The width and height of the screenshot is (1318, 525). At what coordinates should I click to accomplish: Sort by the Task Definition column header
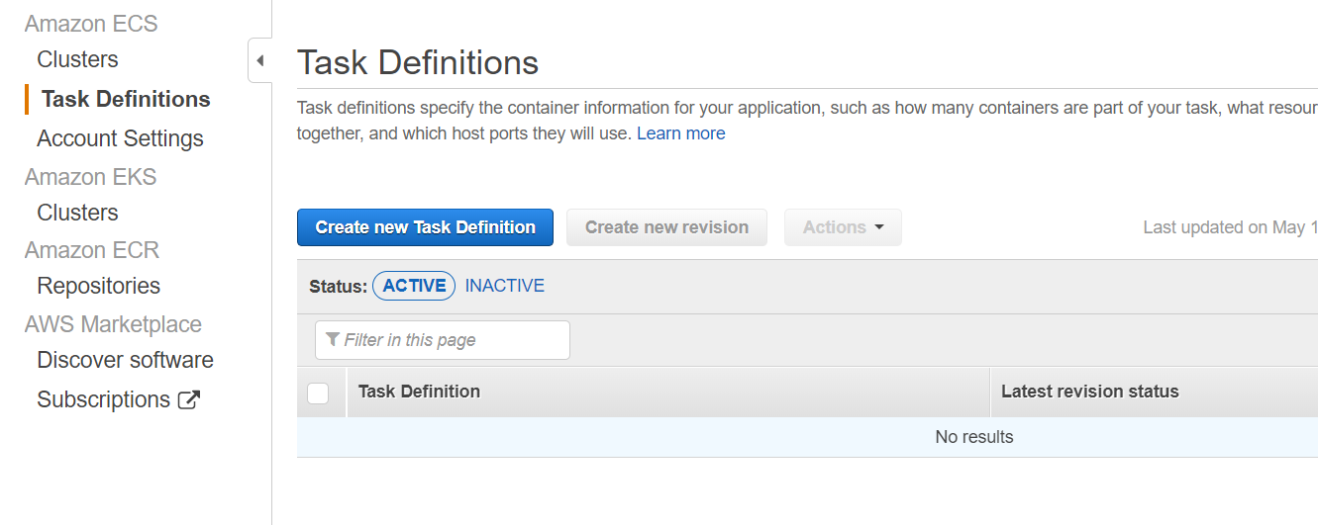click(419, 392)
